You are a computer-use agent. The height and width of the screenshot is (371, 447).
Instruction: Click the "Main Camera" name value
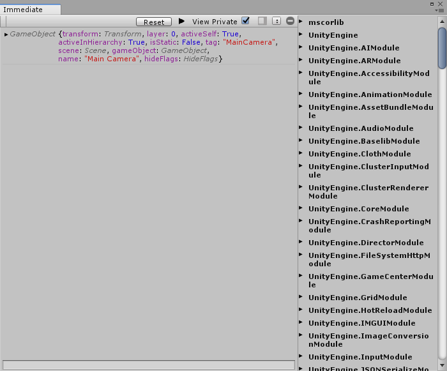(x=112, y=59)
